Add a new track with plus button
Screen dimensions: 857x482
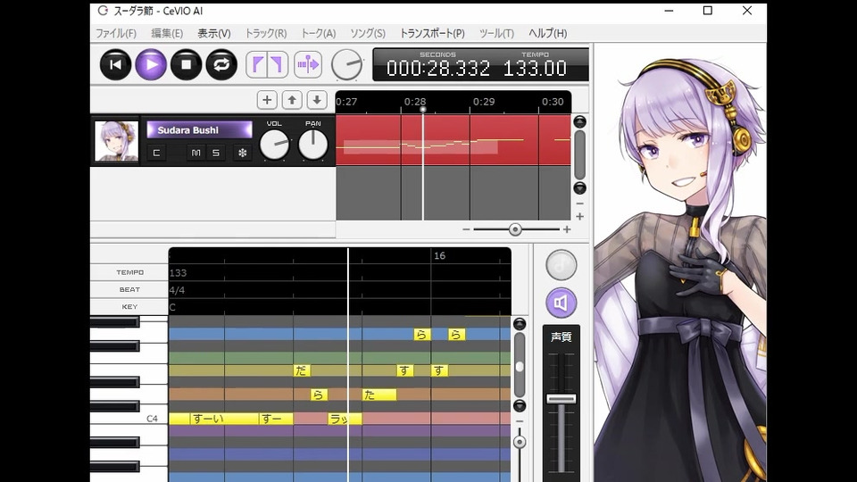[267, 100]
